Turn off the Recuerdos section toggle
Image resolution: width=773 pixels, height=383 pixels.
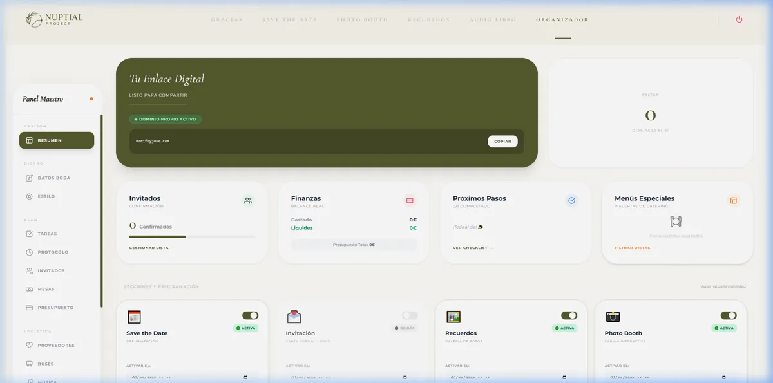[x=569, y=315]
